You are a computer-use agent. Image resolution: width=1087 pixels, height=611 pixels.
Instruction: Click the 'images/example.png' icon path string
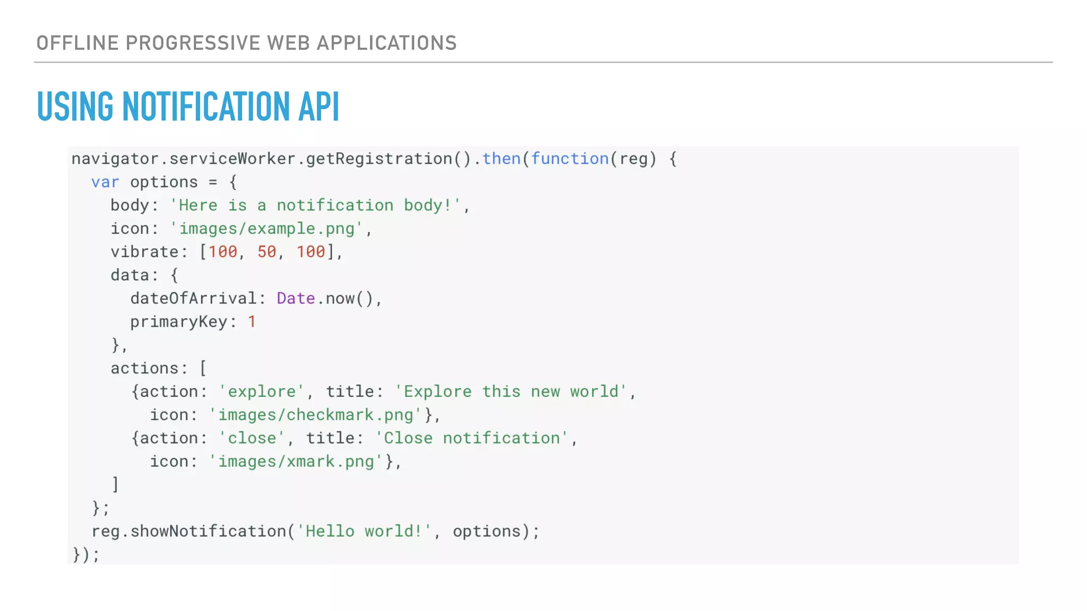click(x=266, y=229)
